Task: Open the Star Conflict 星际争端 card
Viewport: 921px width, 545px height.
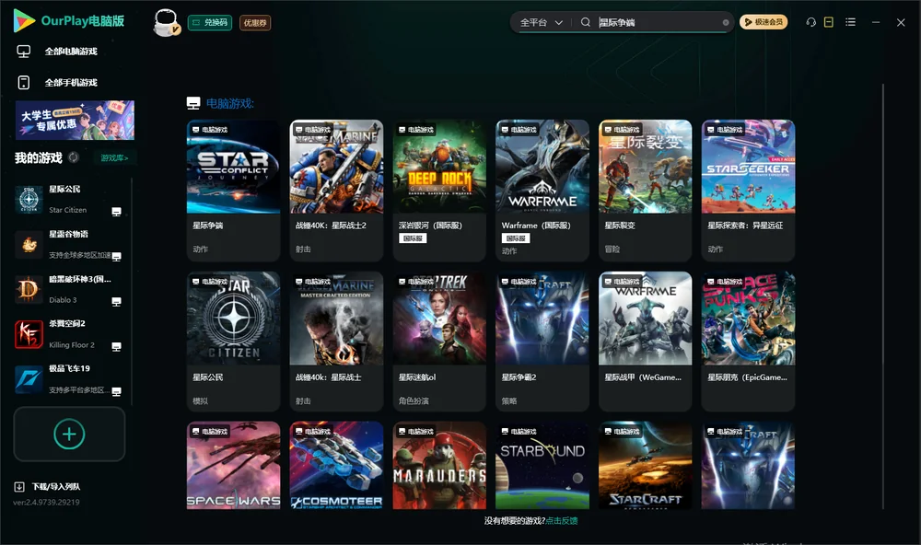Action: click(x=233, y=191)
